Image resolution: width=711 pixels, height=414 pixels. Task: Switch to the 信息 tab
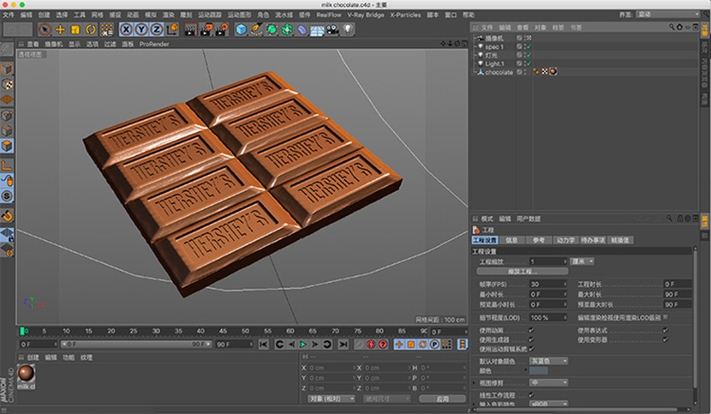(511, 240)
